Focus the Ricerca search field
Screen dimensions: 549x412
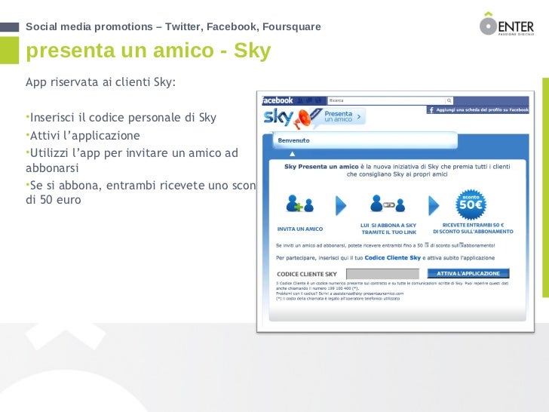click(x=390, y=100)
